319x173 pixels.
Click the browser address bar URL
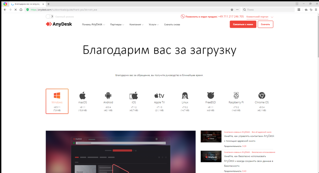(x=64, y=10)
